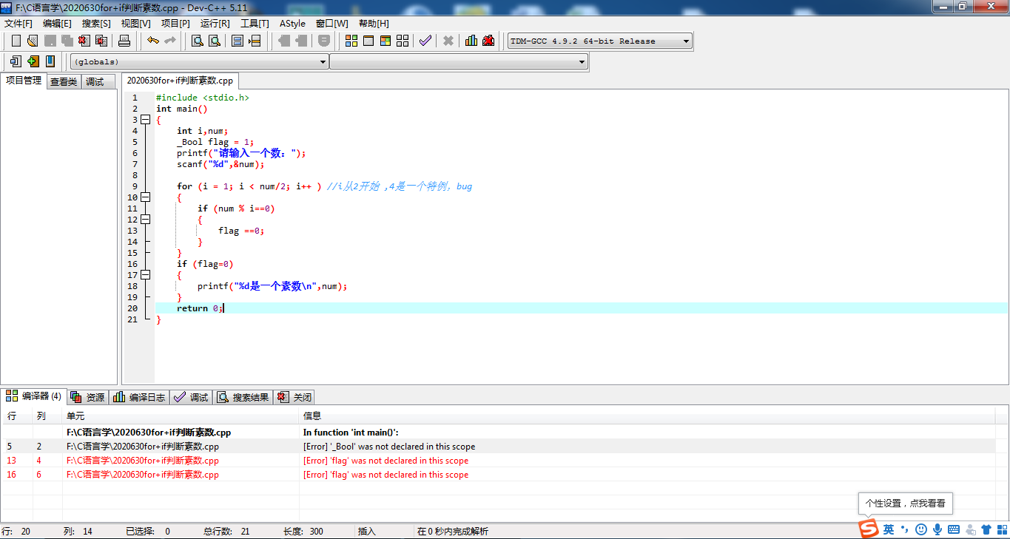Click the Sogou input method S logo
The height and width of the screenshot is (539, 1010).
point(868,529)
